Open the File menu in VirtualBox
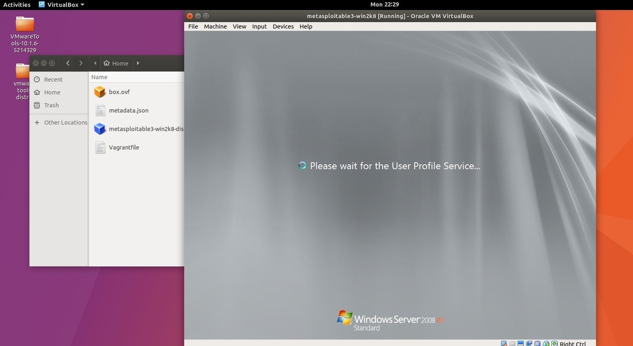The width and height of the screenshot is (633, 346). (x=193, y=27)
